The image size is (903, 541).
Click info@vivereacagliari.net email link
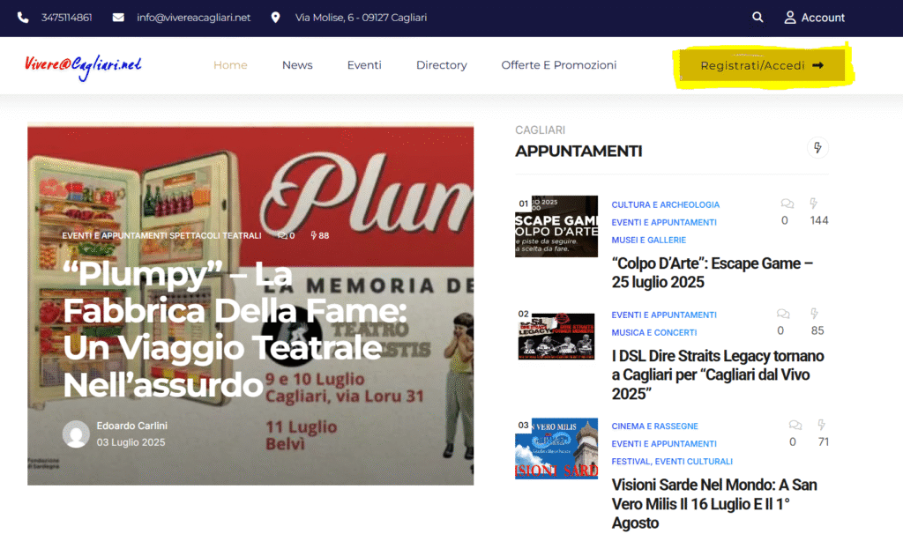[x=193, y=18]
